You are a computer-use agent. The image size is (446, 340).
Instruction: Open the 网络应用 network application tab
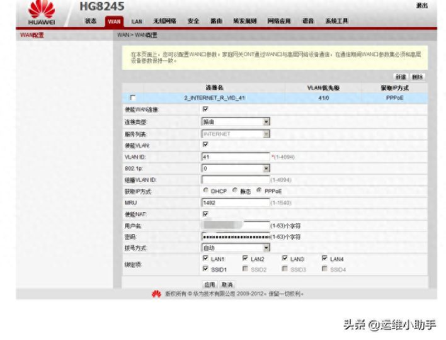click(x=279, y=21)
